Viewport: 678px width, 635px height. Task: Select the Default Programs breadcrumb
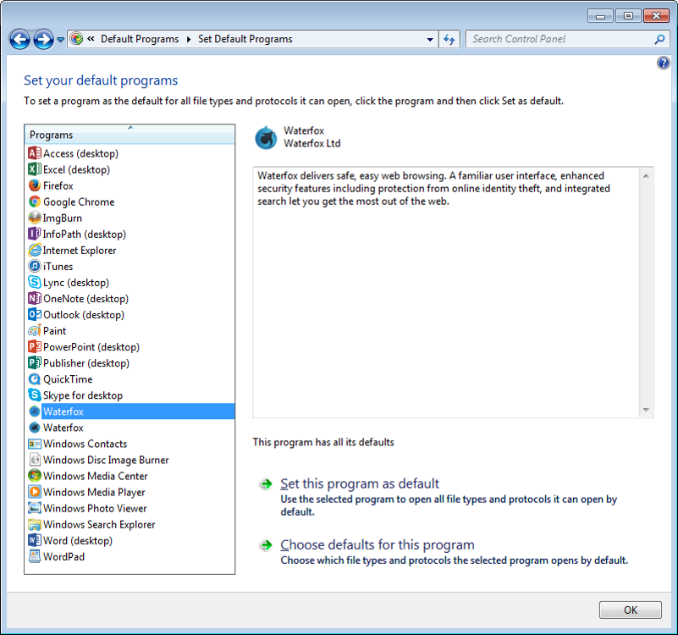tap(140, 39)
